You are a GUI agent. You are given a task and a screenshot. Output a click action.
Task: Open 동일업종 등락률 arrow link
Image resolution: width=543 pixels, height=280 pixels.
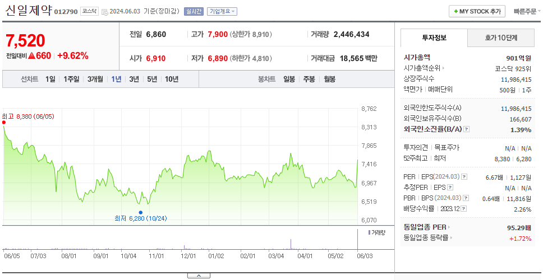click(x=428, y=238)
